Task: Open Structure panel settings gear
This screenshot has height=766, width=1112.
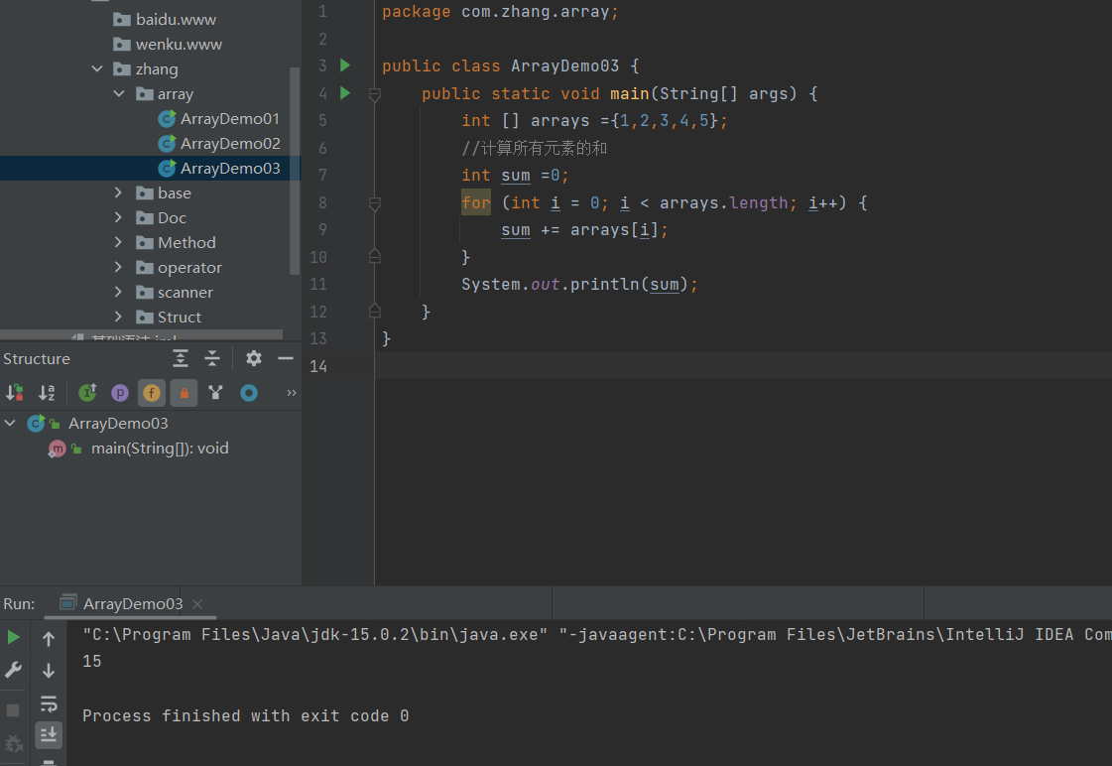Action: pos(253,358)
